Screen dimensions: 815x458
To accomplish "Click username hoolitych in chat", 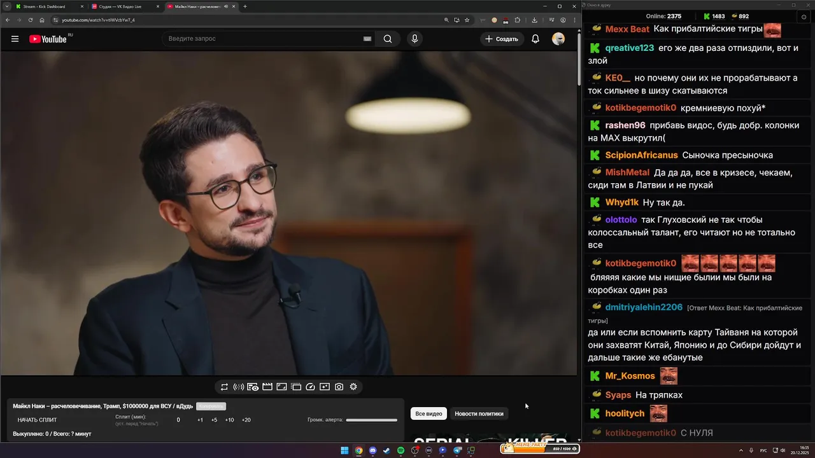I will click(x=625, y=413).
